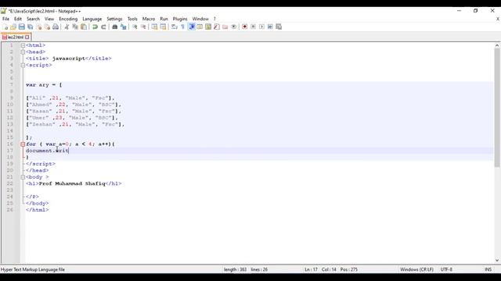
Task: Toggle Folder as Workspace icon
Action: (x=225, y=27)
